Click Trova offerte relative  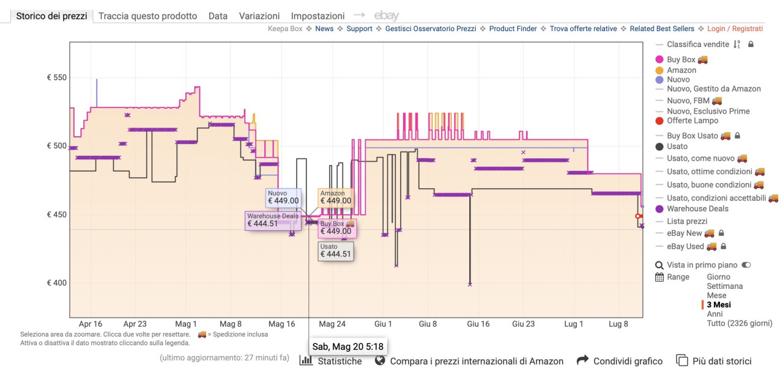[x=583, y=29]
